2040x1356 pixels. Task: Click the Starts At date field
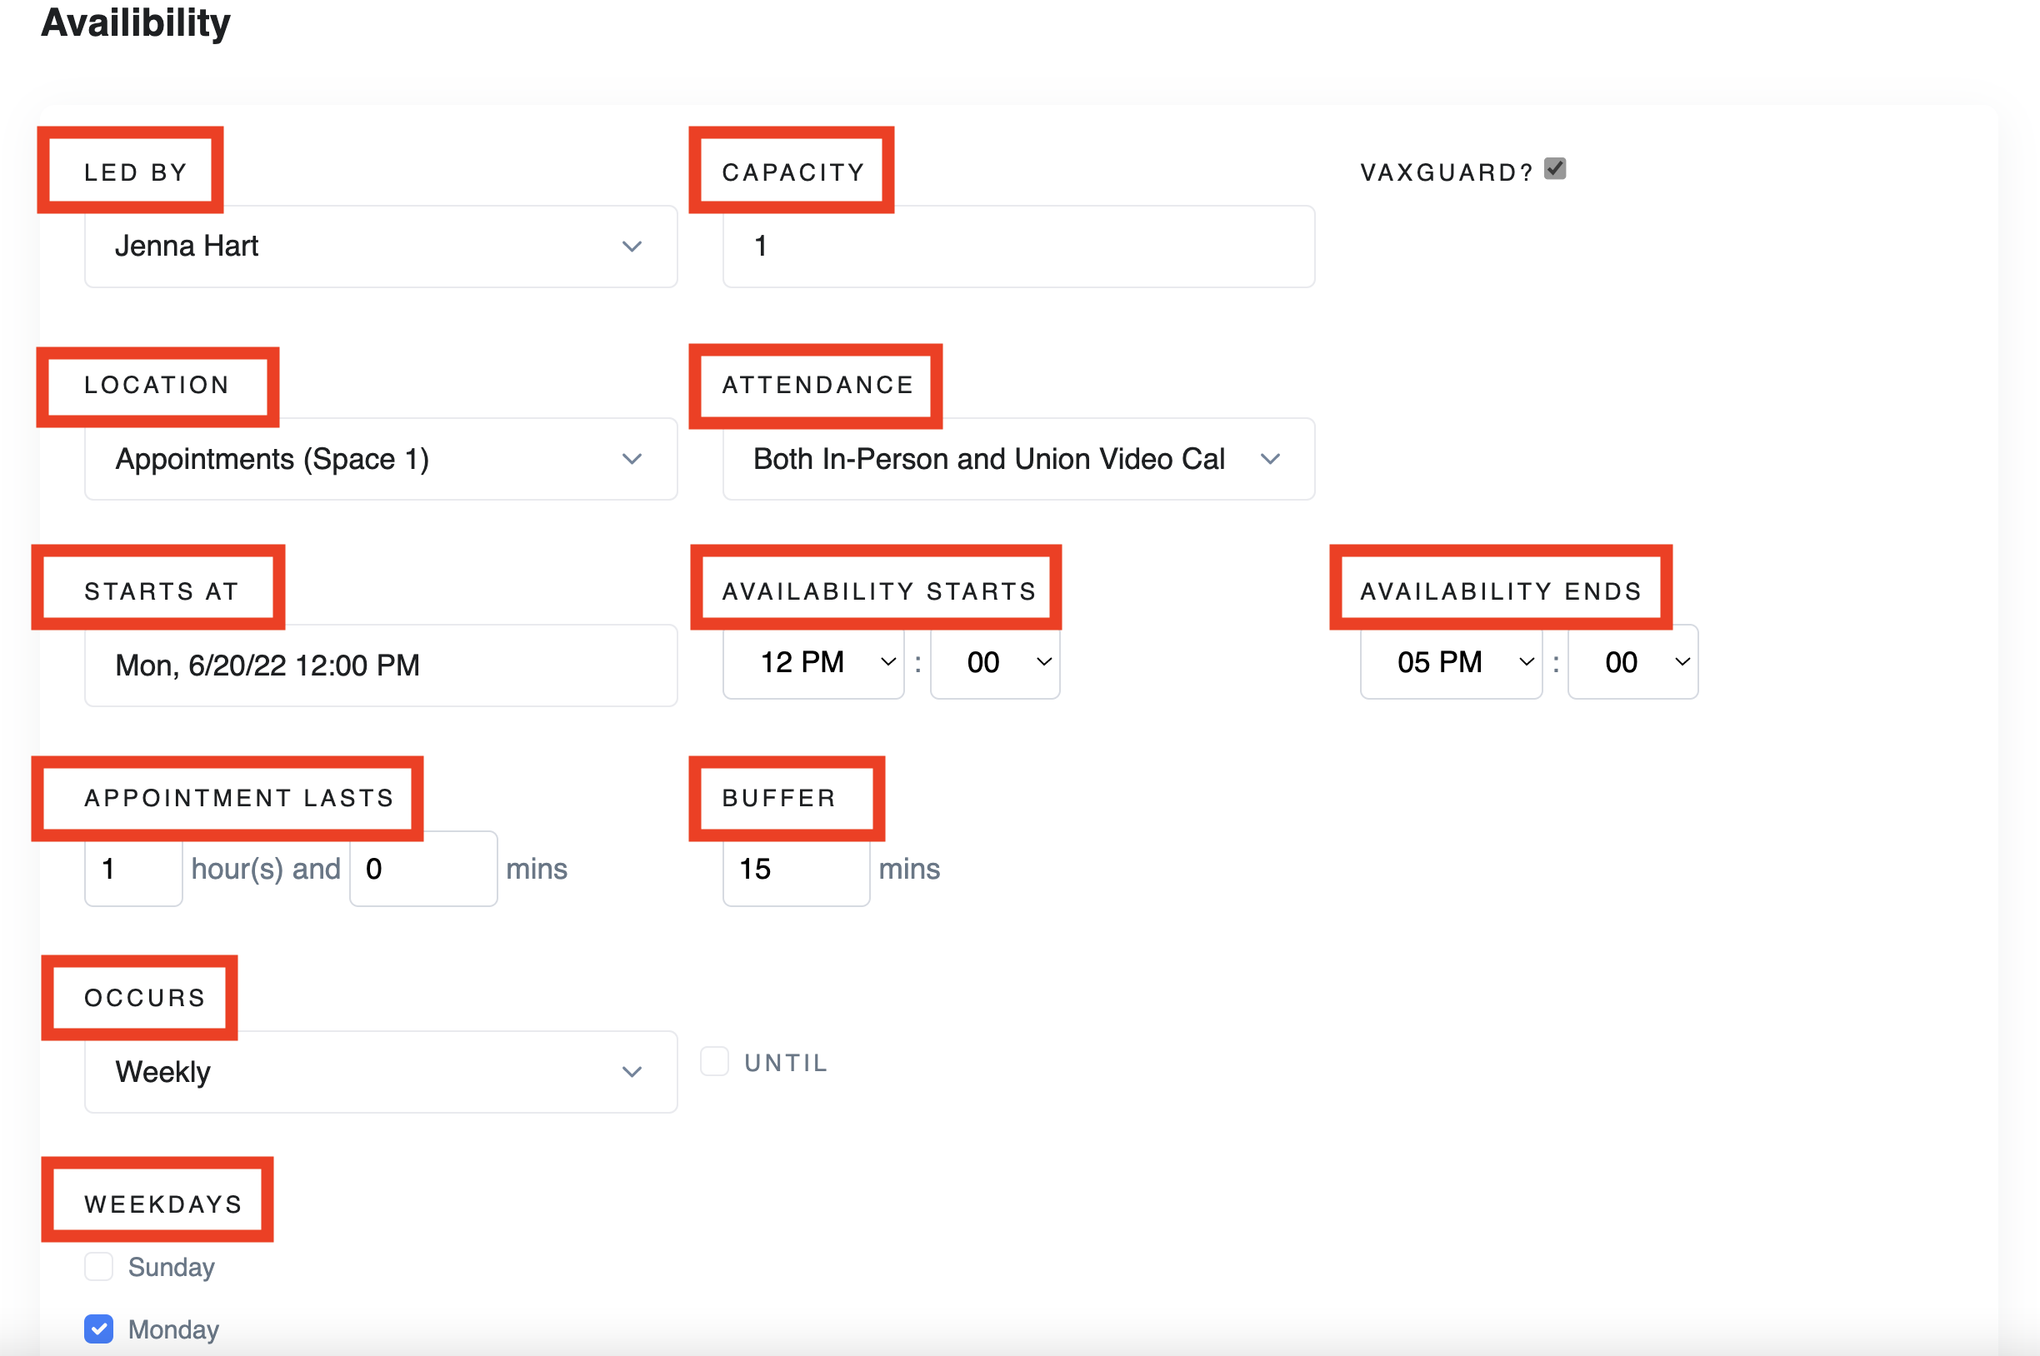(381, 666)
